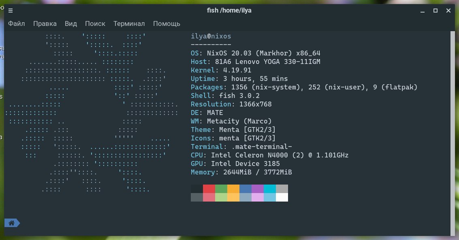459x240 pixels.
Task: Click the NixOS ASCII art logo
Action: click(91, 113)
